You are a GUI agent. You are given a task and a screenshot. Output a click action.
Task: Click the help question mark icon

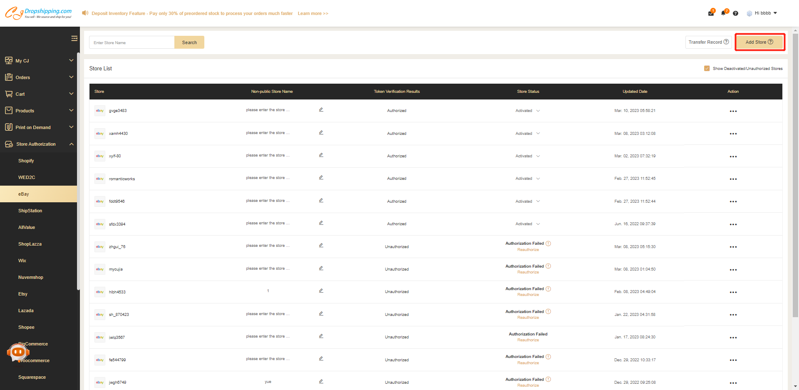(735, 13)
